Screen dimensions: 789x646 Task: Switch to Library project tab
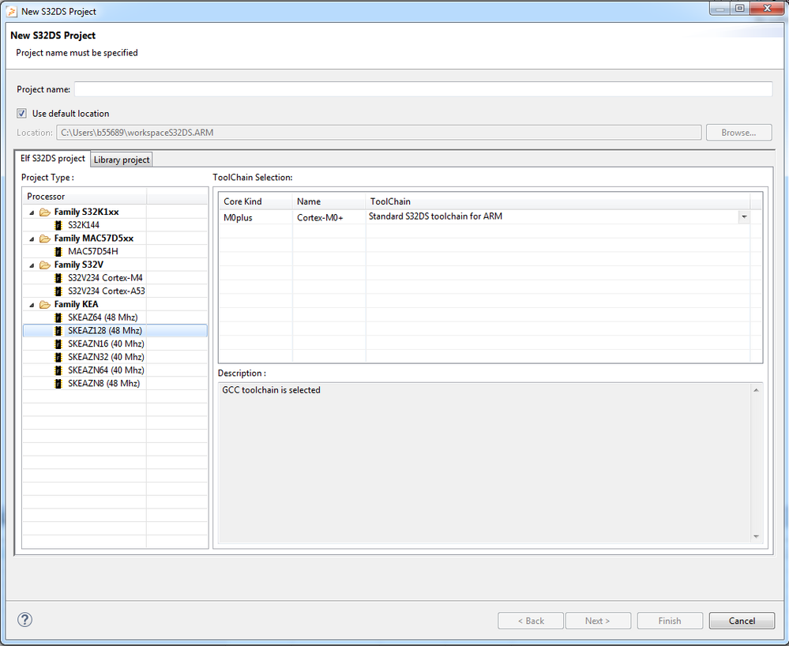point(122,160)
